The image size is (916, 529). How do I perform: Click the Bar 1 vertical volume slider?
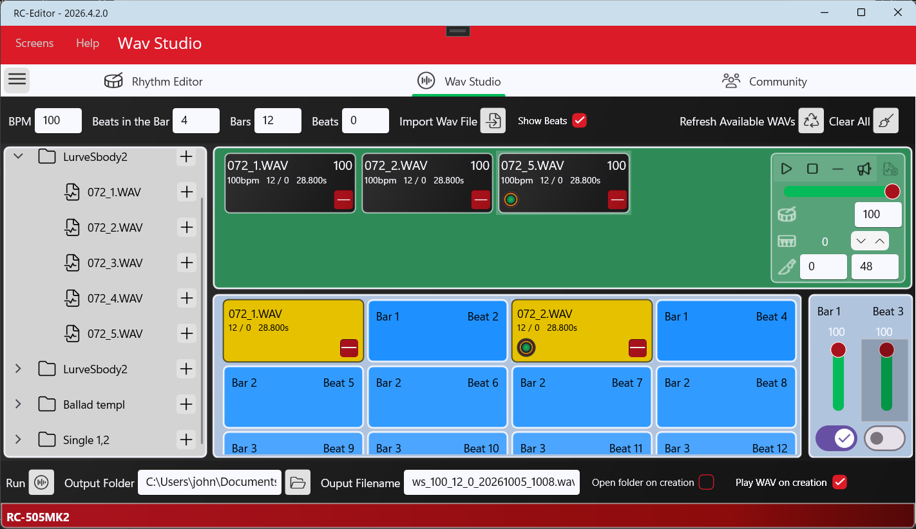838,377
